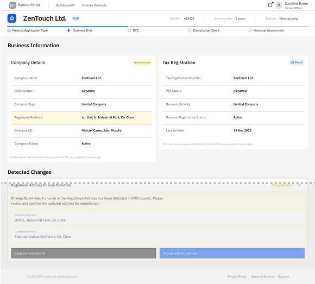
Task: Click the Change Detected badge
Action: pos(282,185)
